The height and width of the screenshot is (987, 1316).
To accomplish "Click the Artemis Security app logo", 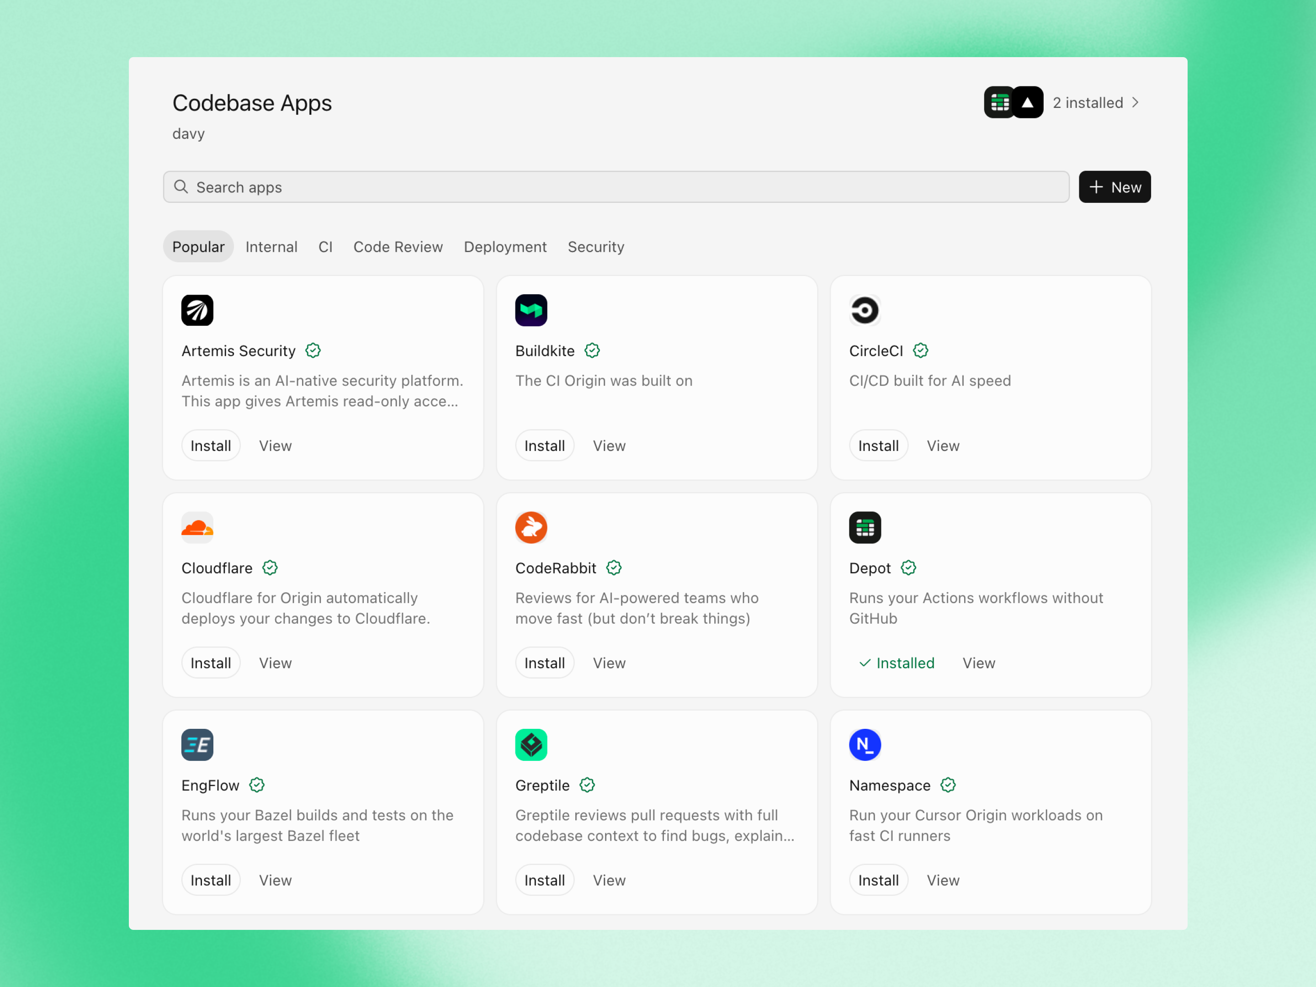I will (197, 310).
